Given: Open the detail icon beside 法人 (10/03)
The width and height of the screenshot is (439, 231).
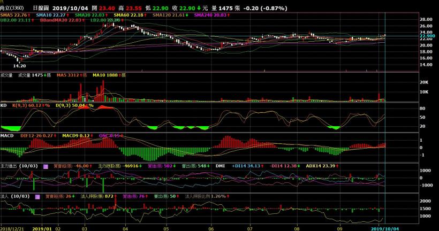Looking at the screenshot, I should [x=37, y=197].
